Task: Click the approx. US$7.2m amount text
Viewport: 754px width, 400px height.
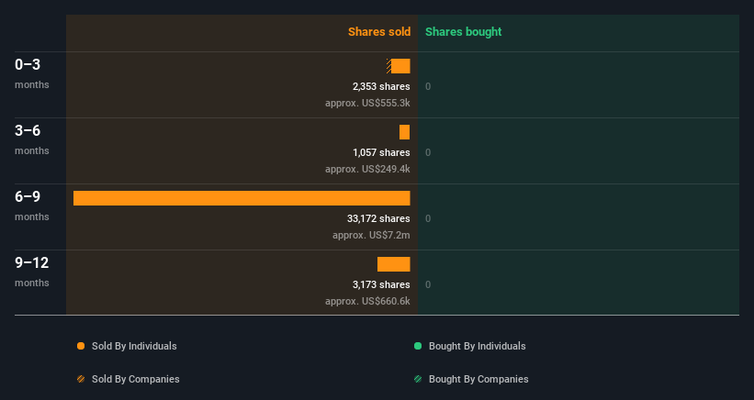Action: (371, 235)
